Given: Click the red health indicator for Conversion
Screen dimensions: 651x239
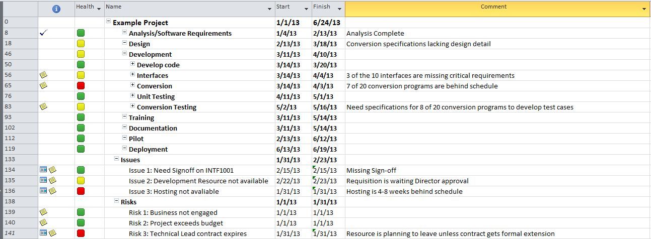Looking at the screenshot, I should pyautogui.click(x=81, y=86).
